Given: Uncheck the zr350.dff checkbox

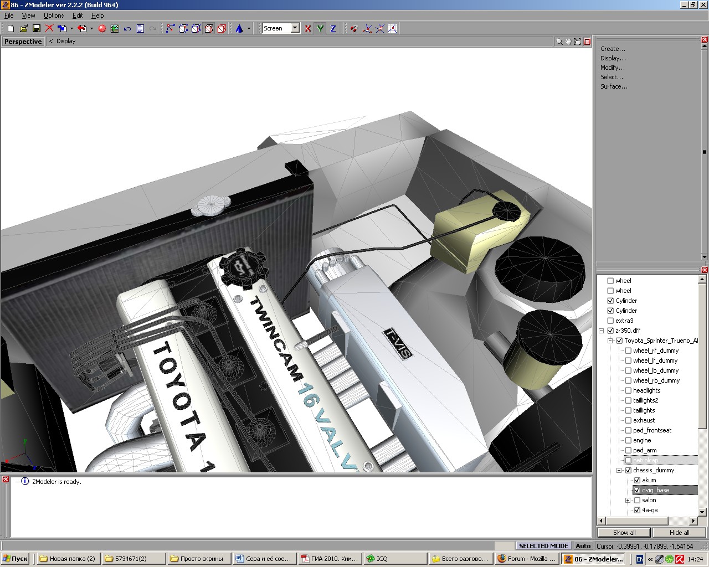Looking at the screenshot, I should [610, 331].
